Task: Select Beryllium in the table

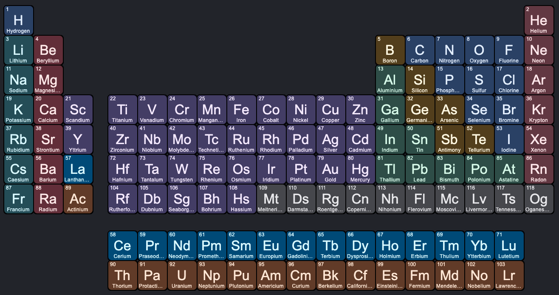Action: point(48,50)
